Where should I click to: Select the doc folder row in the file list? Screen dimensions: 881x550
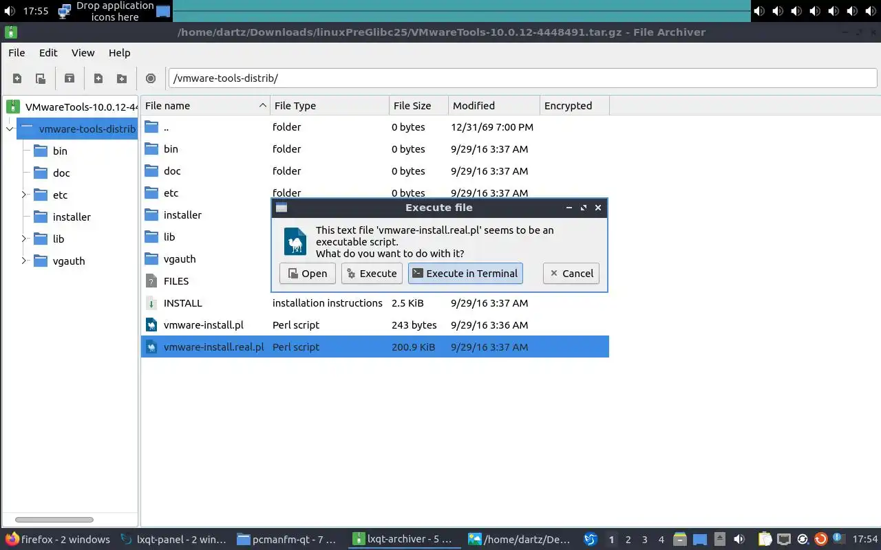[375, 171]
